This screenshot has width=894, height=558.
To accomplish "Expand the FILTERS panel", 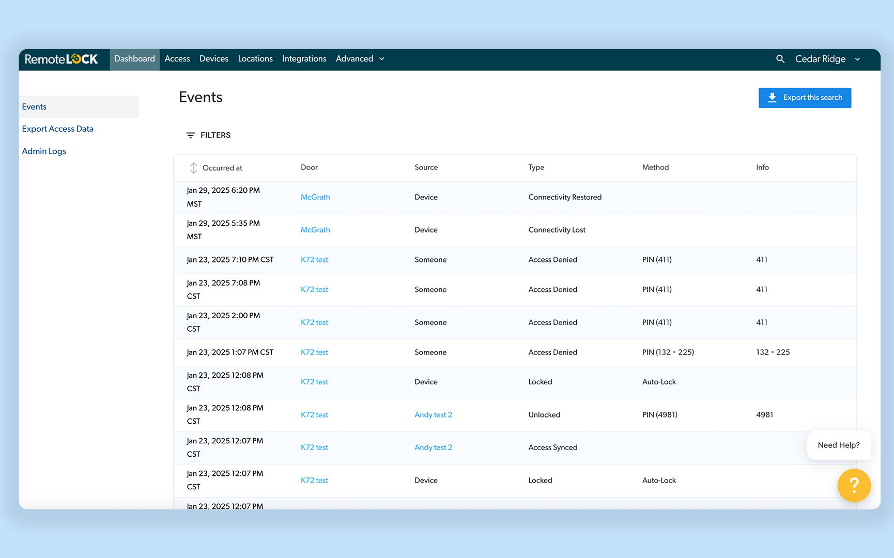I will (215, 135).
